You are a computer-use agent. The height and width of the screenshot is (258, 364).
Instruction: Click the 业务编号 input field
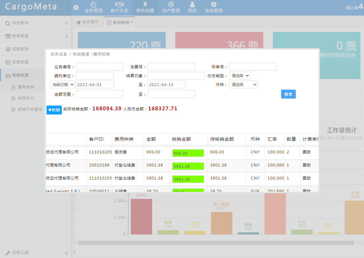coord(99,67)
